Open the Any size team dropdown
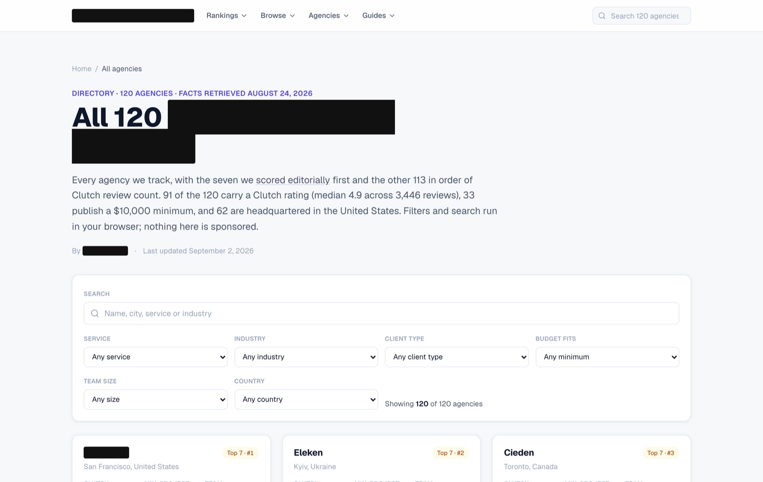 click(155, 400)
